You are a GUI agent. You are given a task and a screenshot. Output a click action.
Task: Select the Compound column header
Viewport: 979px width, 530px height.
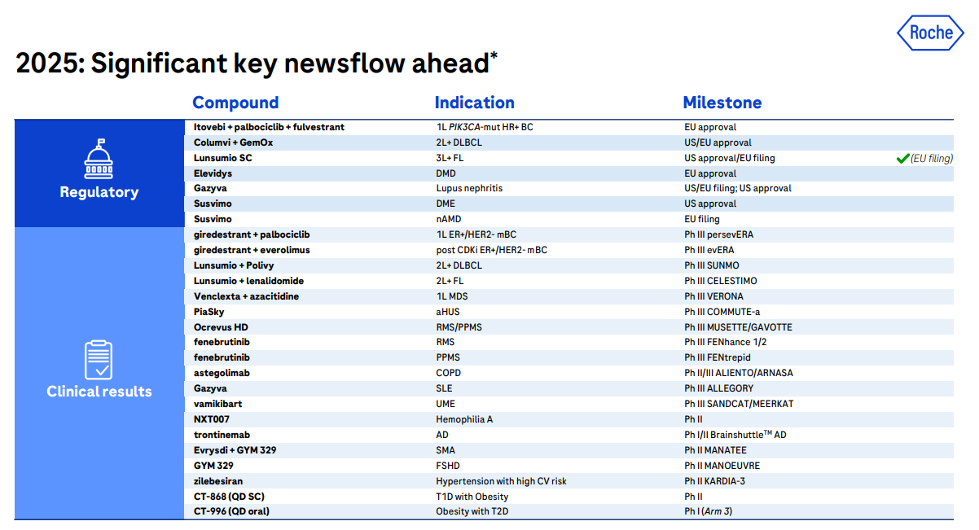(x=235, y=103)
